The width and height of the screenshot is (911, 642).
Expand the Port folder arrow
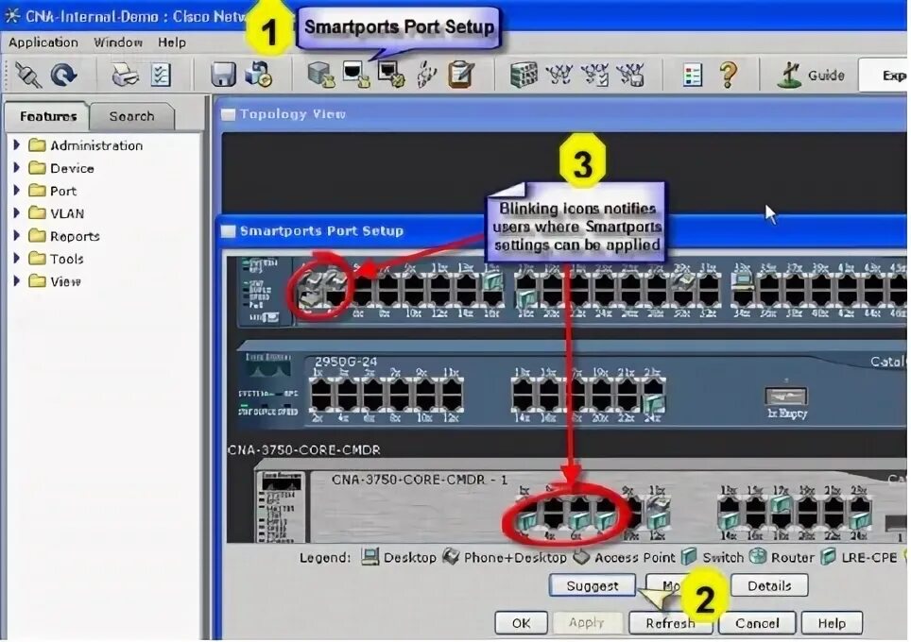click(17, 190)
